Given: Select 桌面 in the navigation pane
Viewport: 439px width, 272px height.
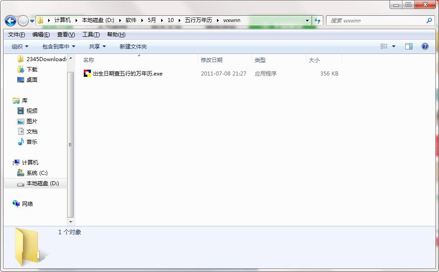Looking at the screenshot, I should tap(32, 80).
